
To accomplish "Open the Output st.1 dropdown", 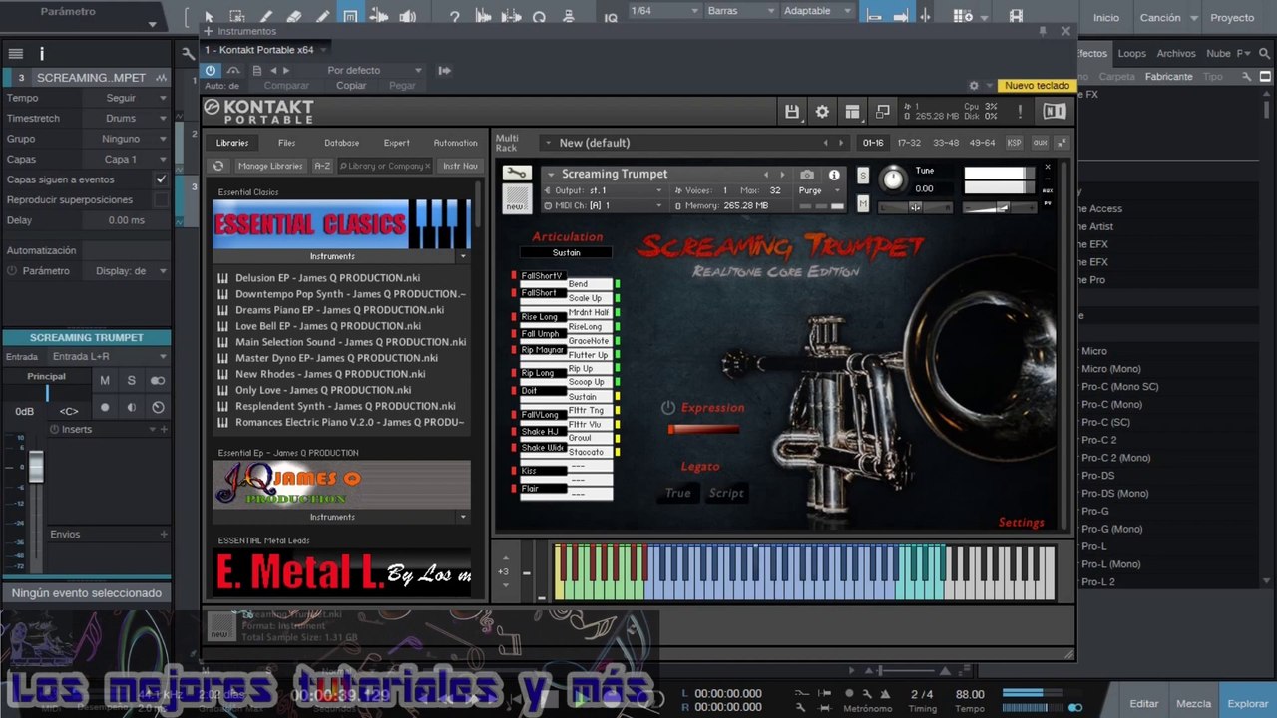I will click(x=604, y=190).
